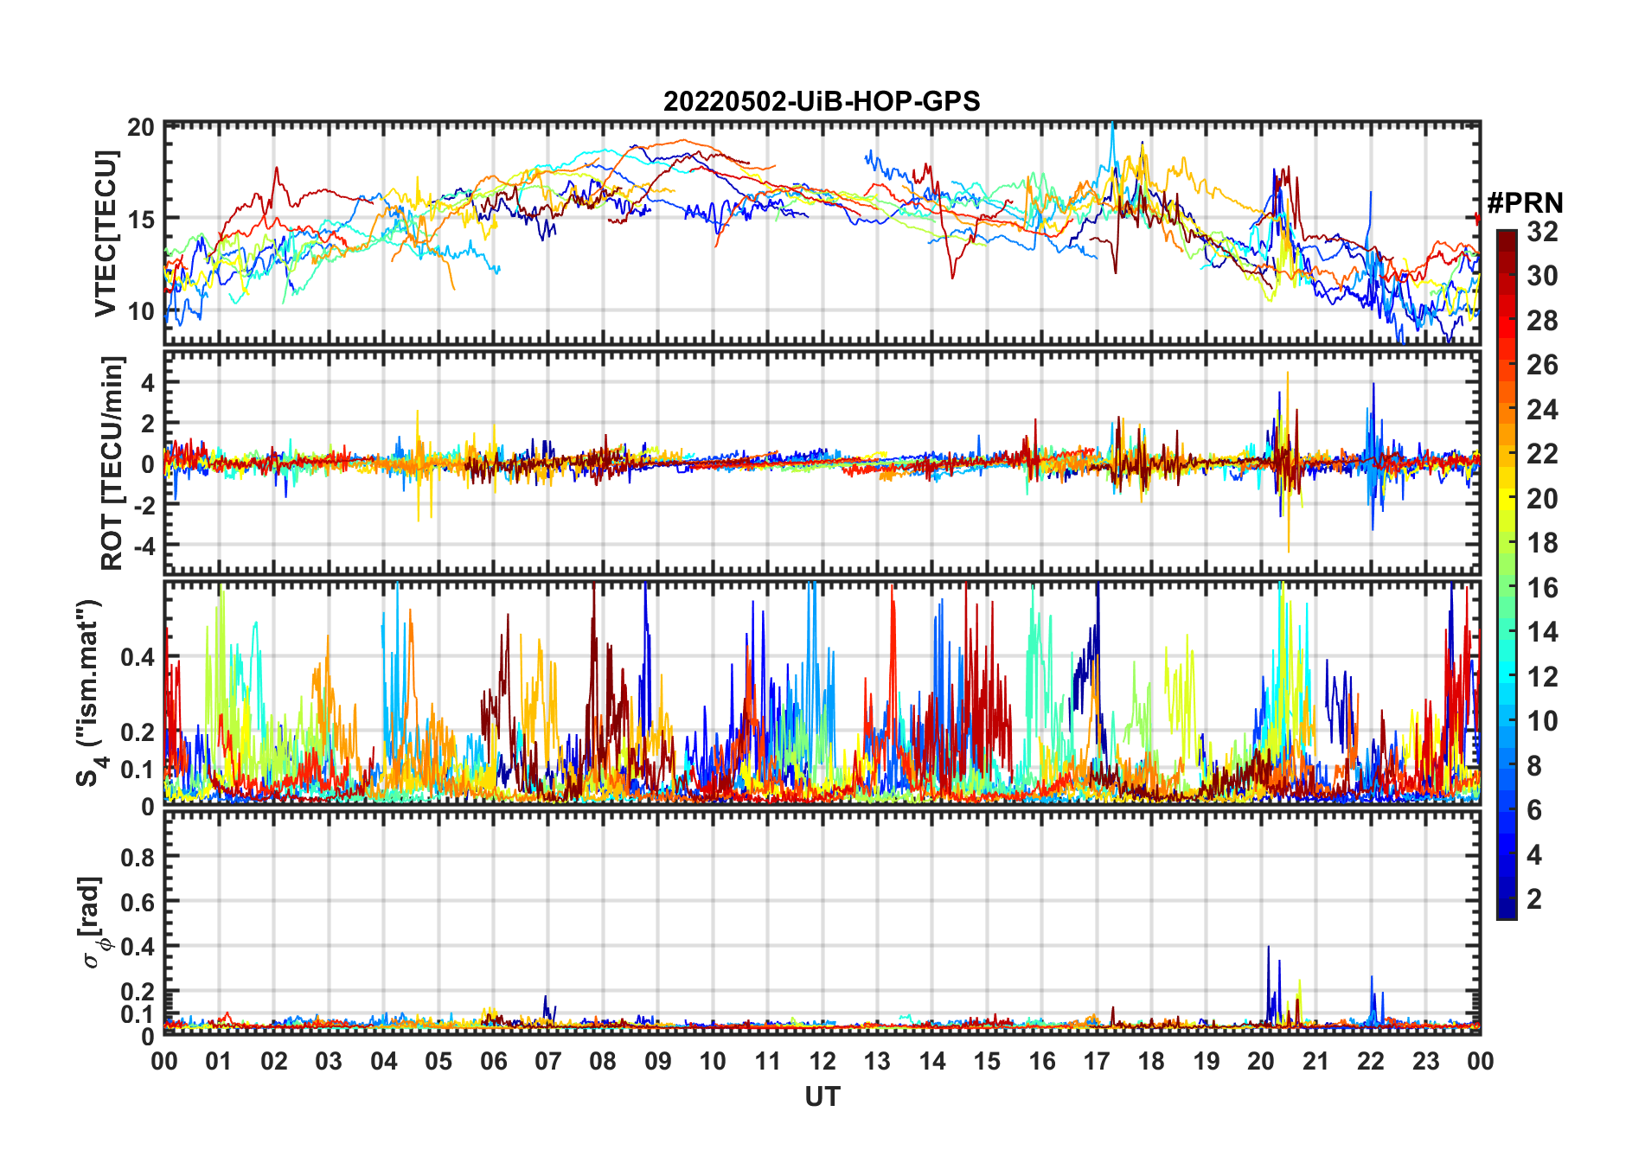This screenshot has height=1150, width=1645.
Task: Click the 15 tick label on VTEC axis
Action: coord(141,219)
